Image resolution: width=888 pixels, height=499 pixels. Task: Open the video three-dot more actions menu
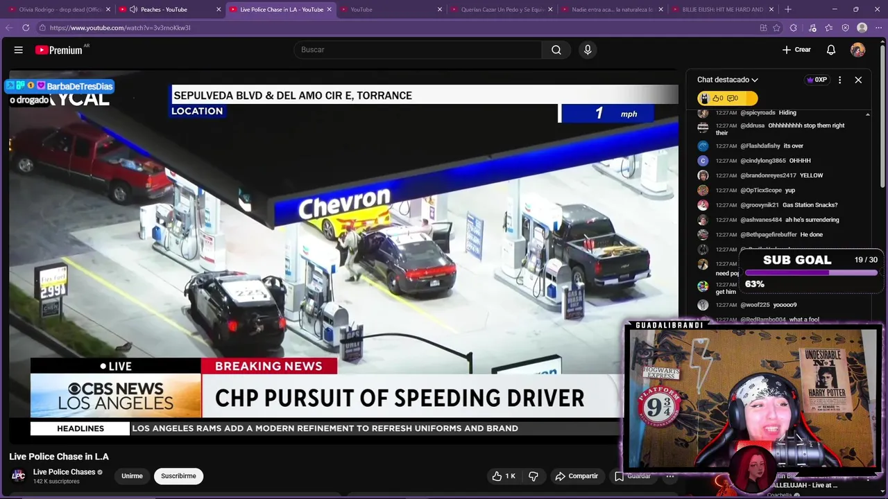(670, 476)
